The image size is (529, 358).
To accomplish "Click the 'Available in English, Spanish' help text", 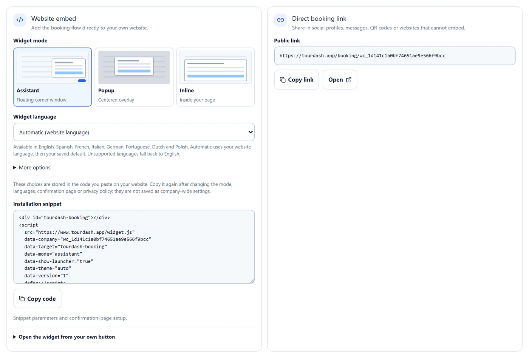I will click(132, 150).
